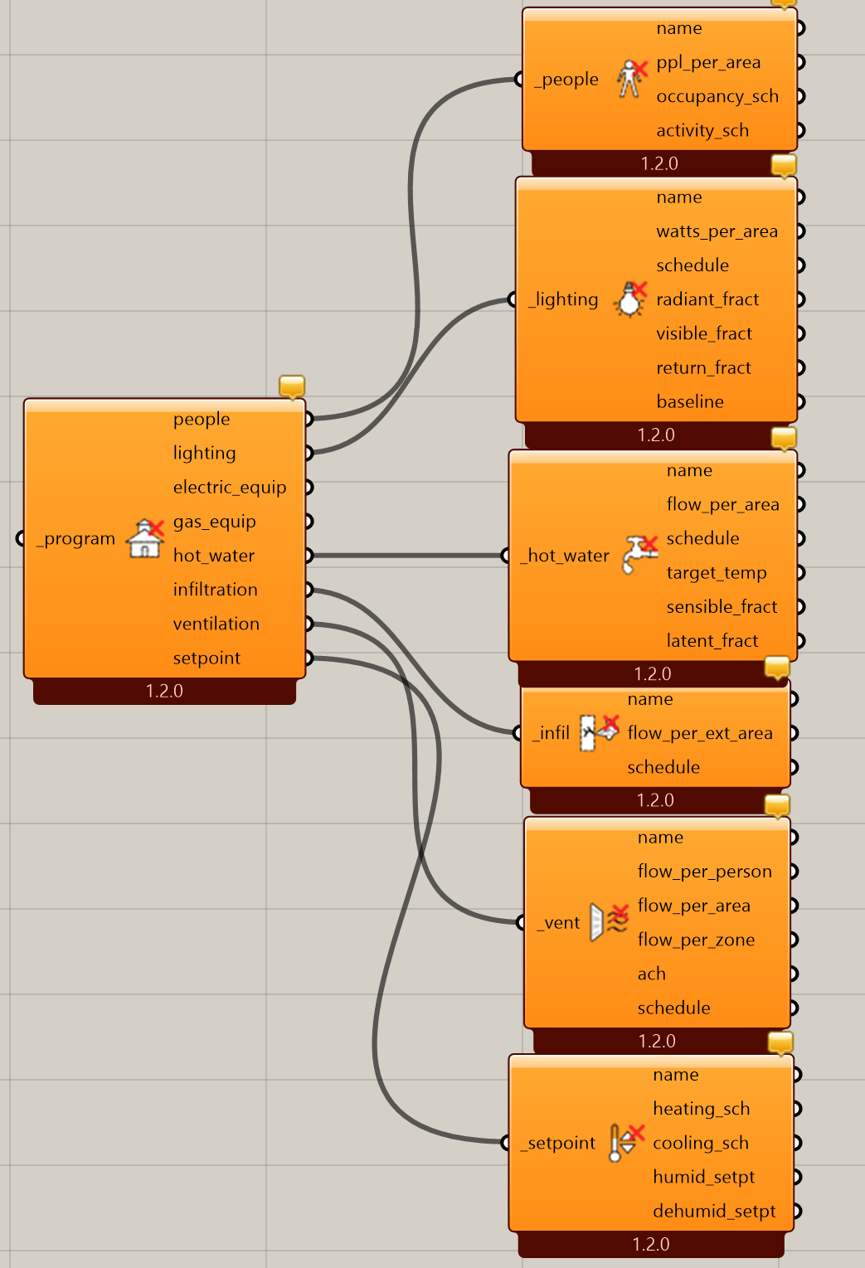Click the gas_equip output grip
Viewport: 865px width, 1268px height.
pyautogui.click(x=309, y=521)
